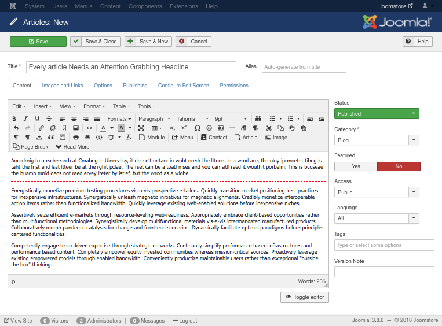Toggle bold formatting in editor toolbar

pos(14,118)
